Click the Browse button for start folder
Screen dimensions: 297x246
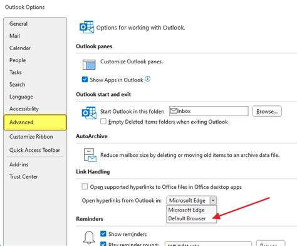(267, 111)
